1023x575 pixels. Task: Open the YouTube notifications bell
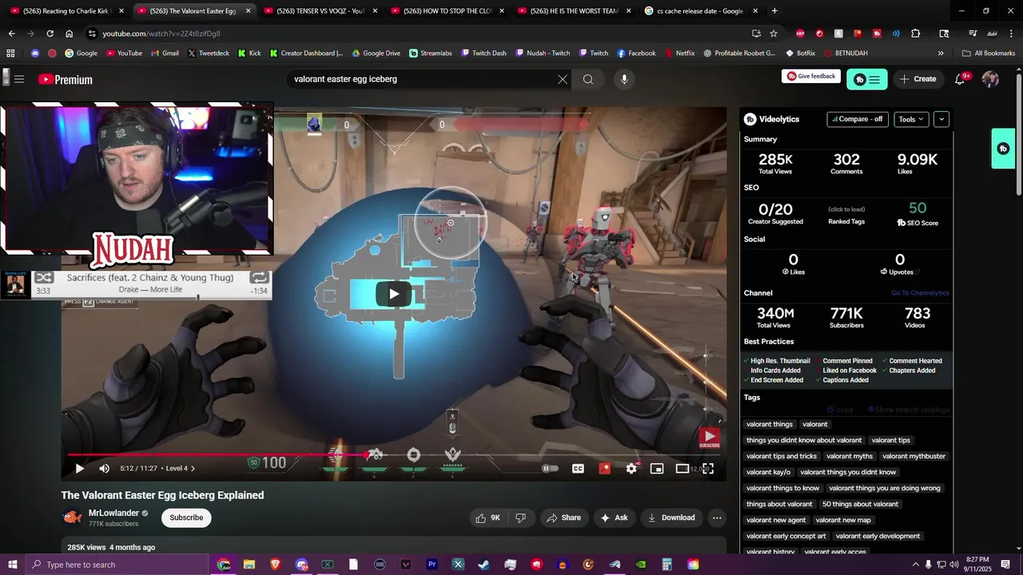tap(961, 79)
